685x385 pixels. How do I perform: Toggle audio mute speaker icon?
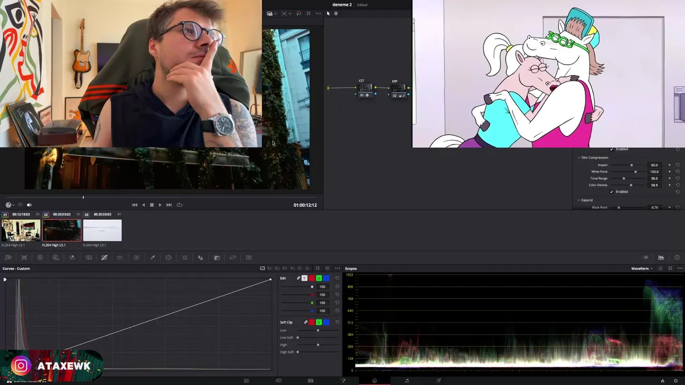pyautogui.click(x=29, y=205)
